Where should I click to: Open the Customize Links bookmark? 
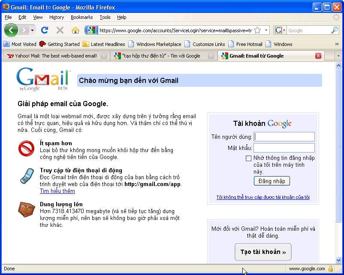pyautogui.click(x=205, y=44)
